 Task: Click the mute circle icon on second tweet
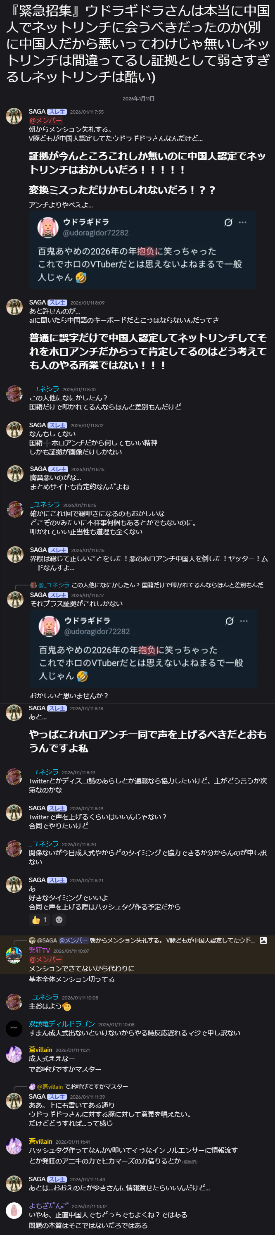230,621
